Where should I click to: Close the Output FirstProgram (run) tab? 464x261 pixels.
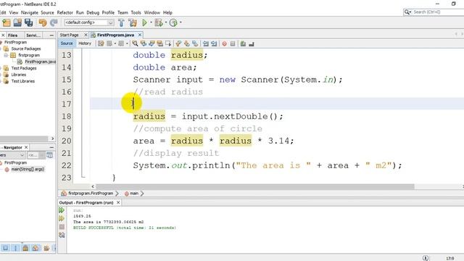point(118,202)
